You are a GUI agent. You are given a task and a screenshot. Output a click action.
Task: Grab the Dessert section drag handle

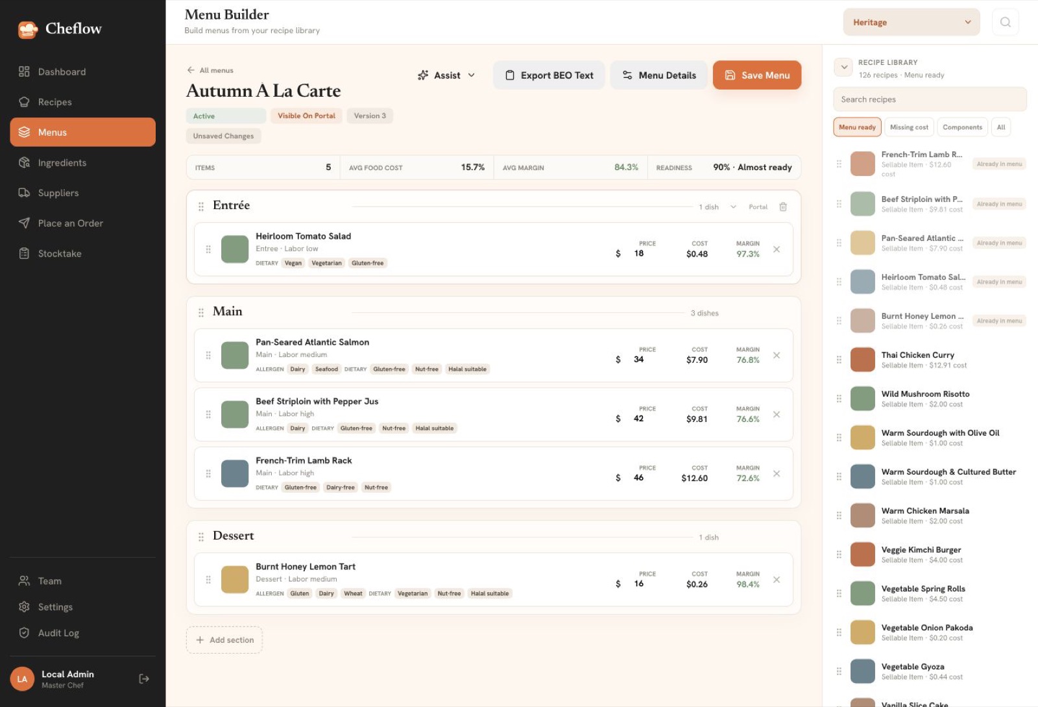pyautogui.click(x=201, y=537)
